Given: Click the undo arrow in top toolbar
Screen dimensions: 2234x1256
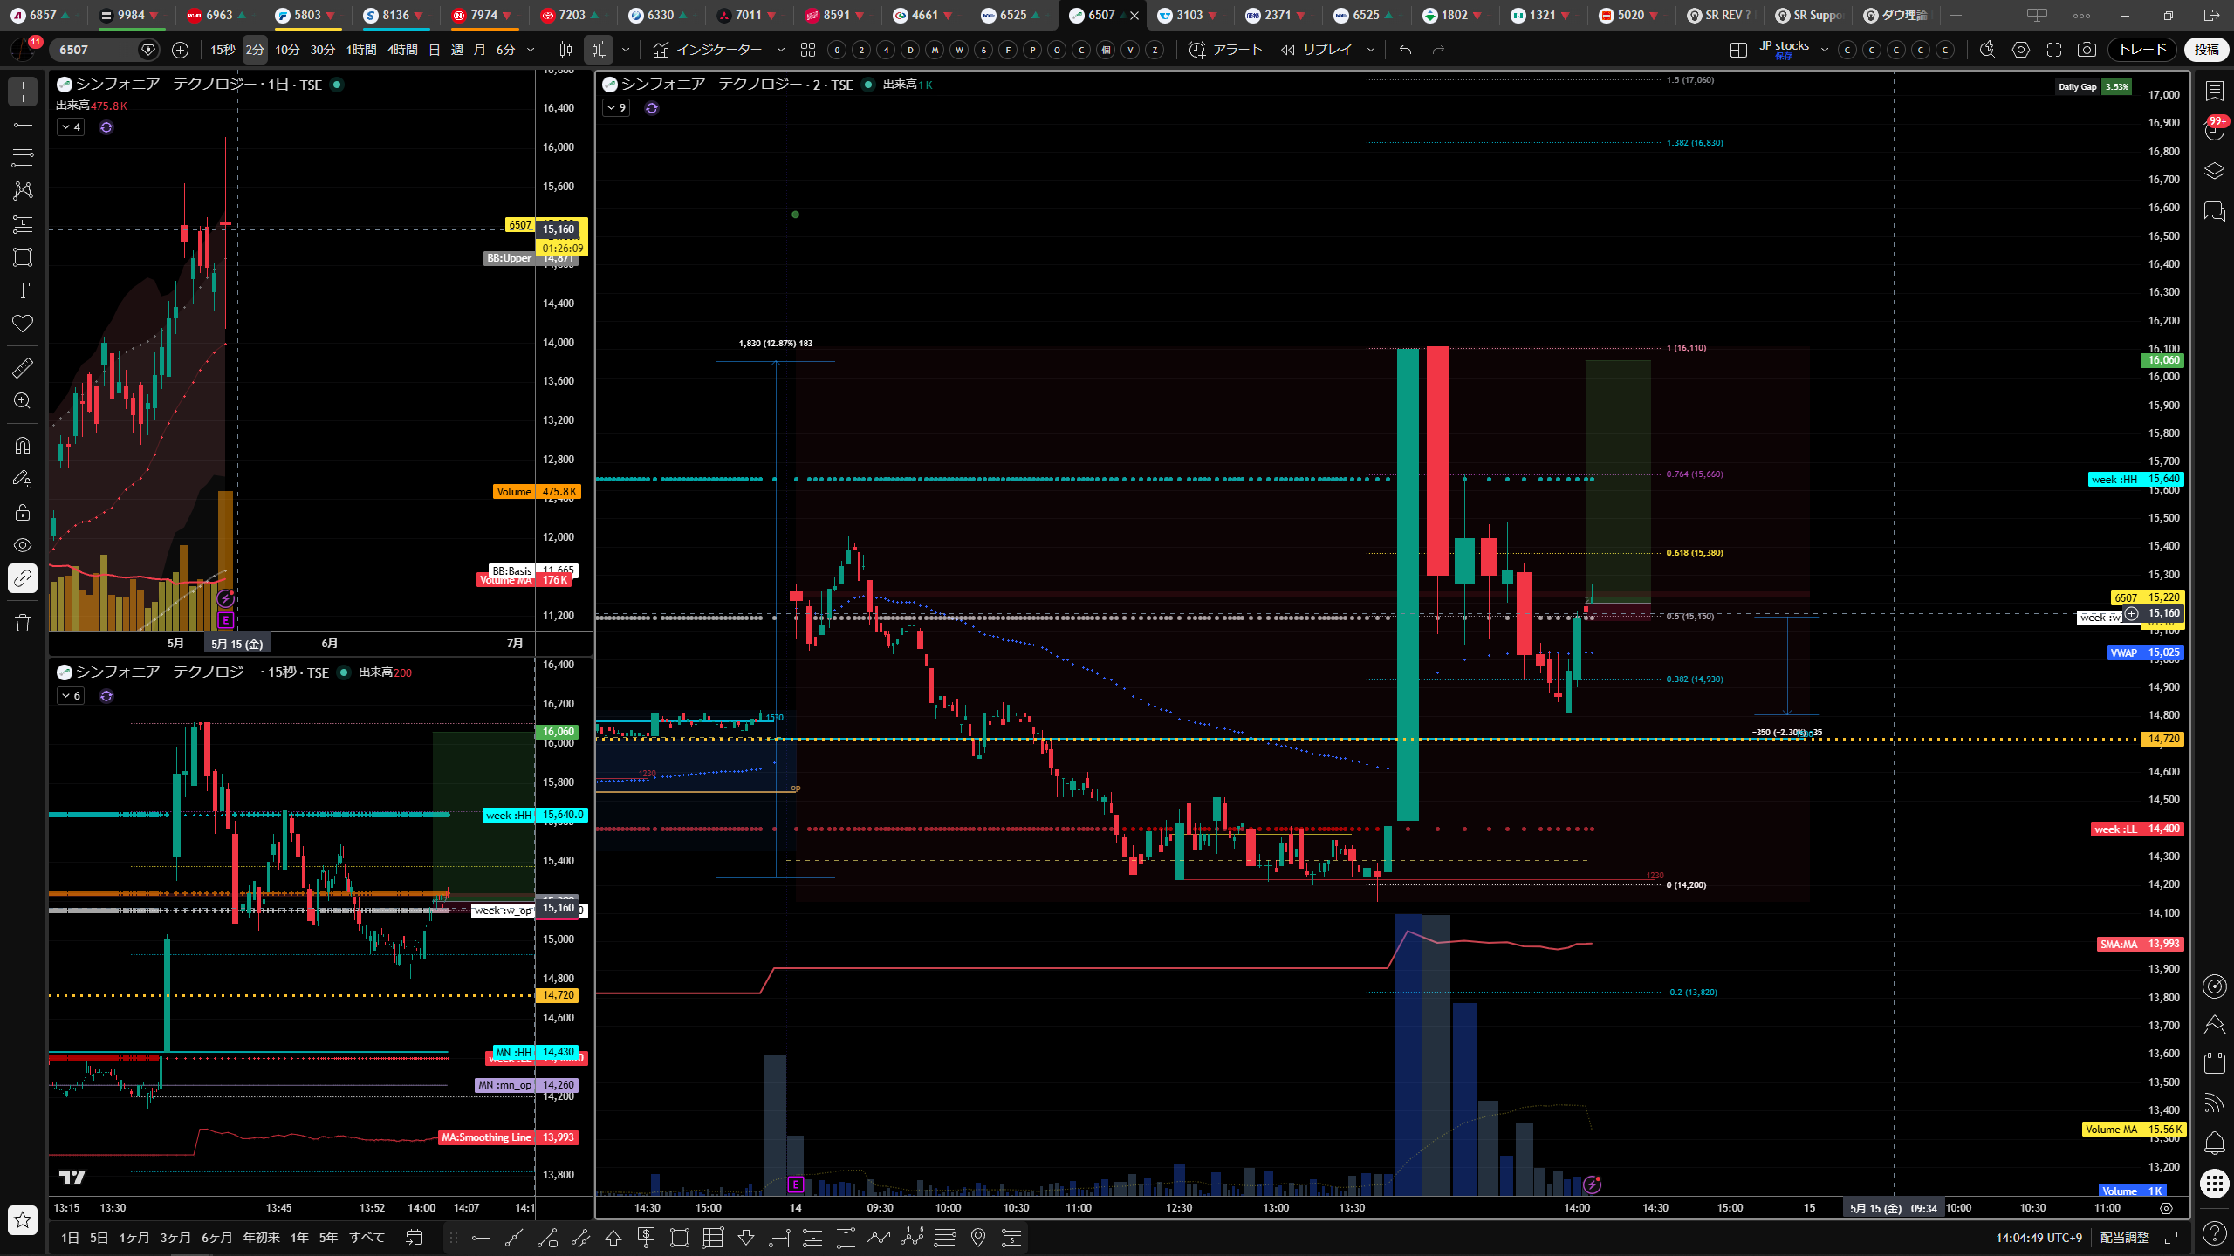Looking at the screenshot, I should pyautogui.click(x=1405, y=50).
